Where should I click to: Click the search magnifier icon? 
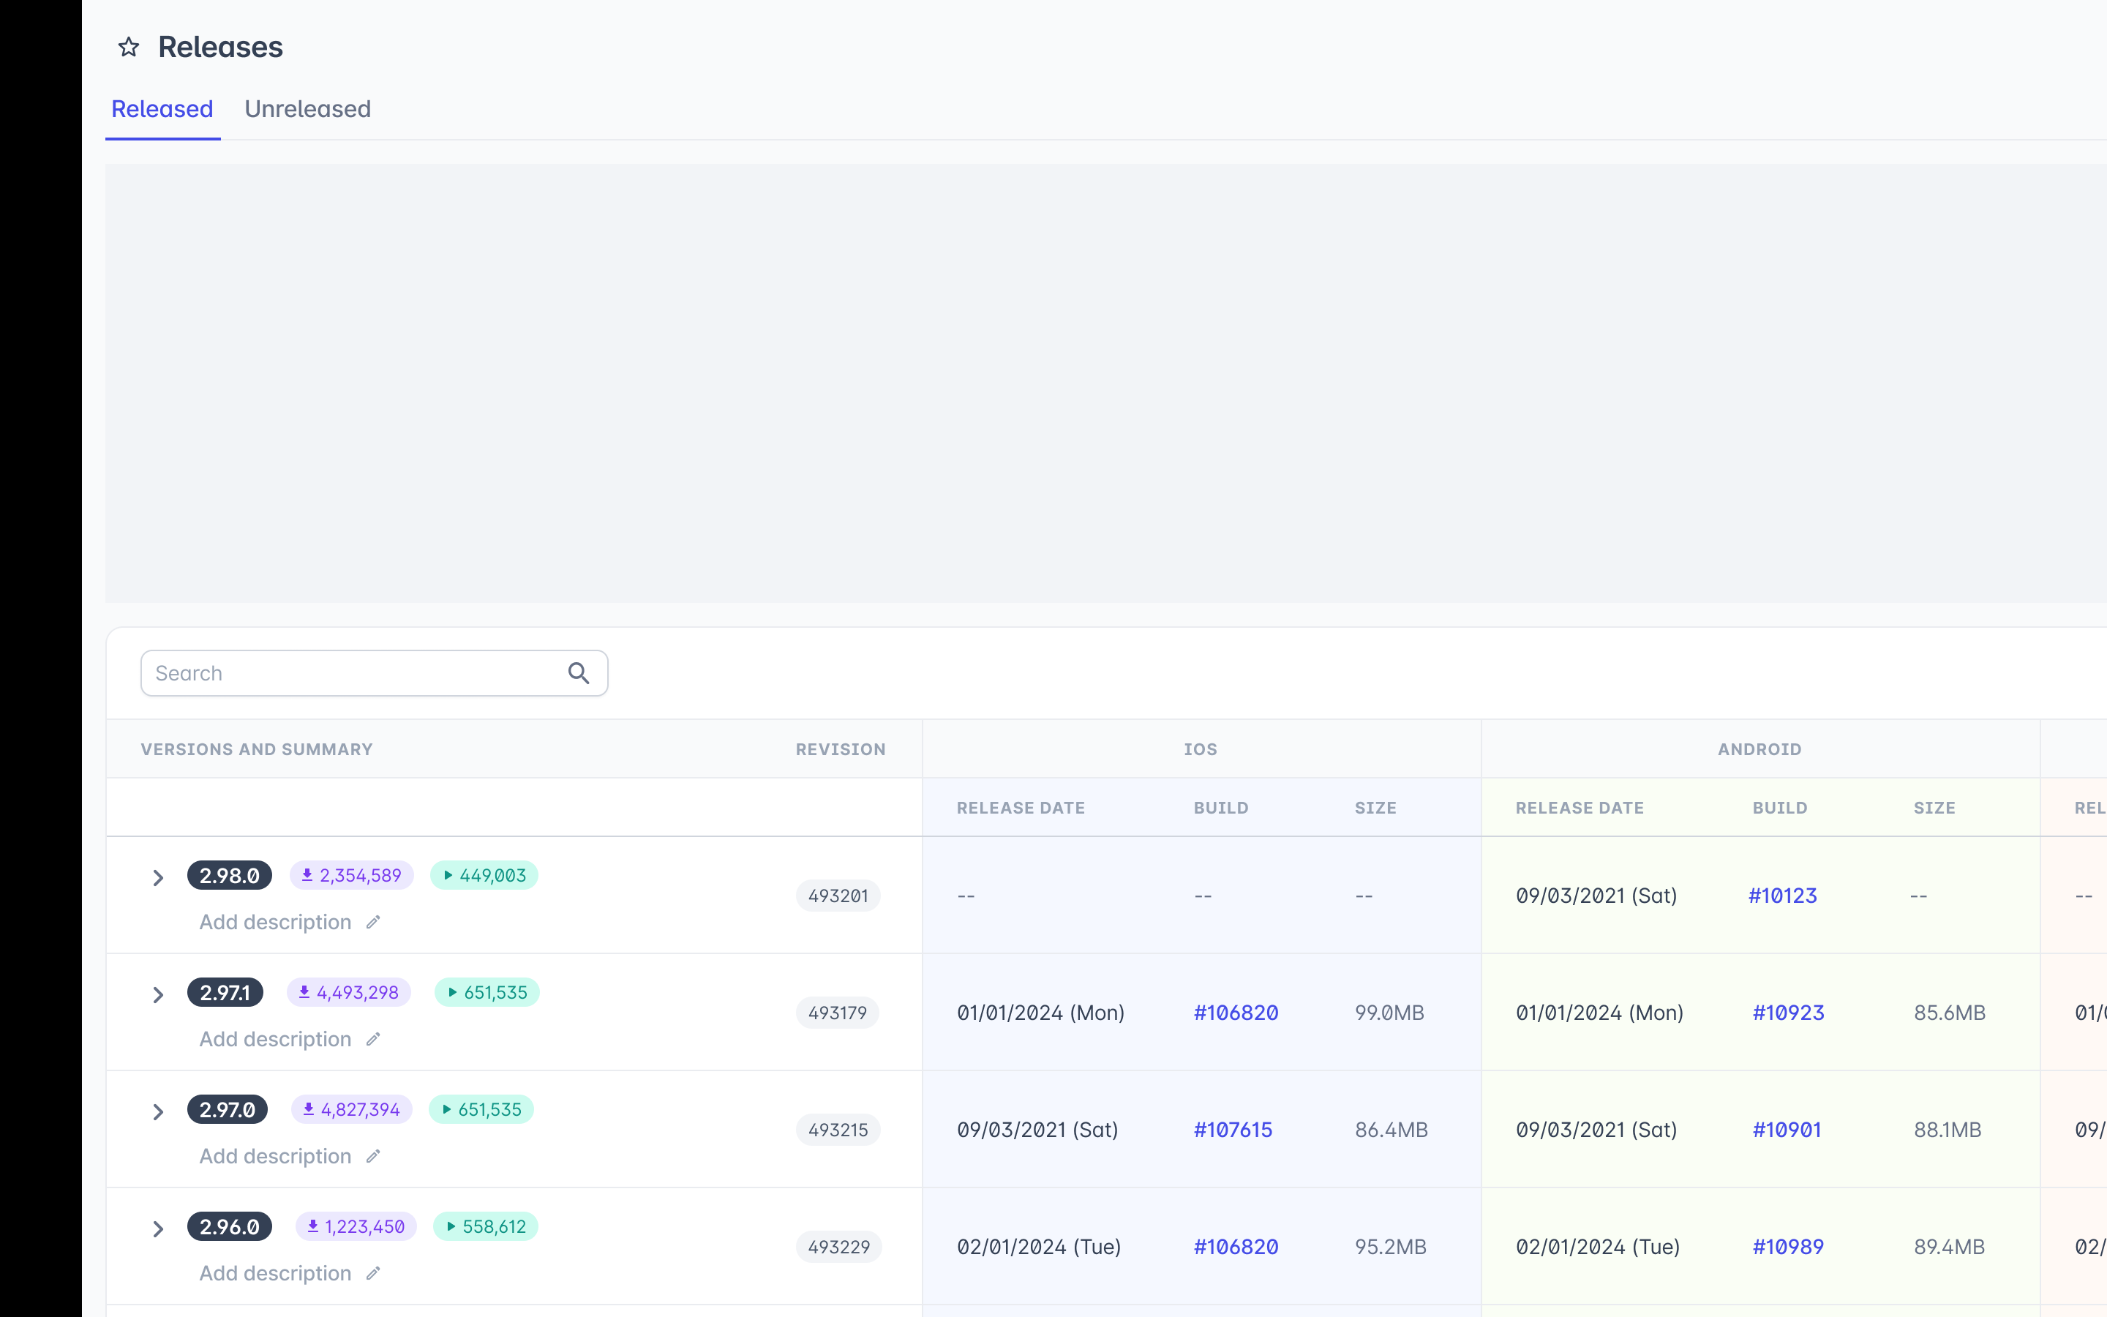[579, 673]
